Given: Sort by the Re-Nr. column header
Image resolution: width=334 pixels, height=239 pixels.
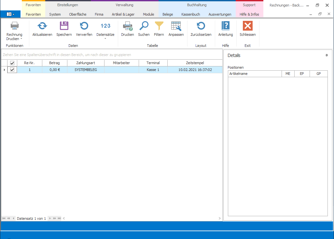Looking at the screenshot, I should [x=29, y=63].
